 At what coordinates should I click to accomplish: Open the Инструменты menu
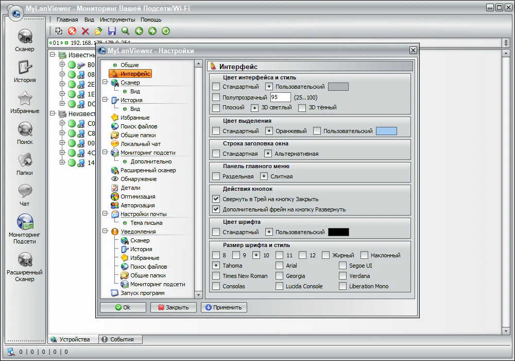tap(117, 20)
